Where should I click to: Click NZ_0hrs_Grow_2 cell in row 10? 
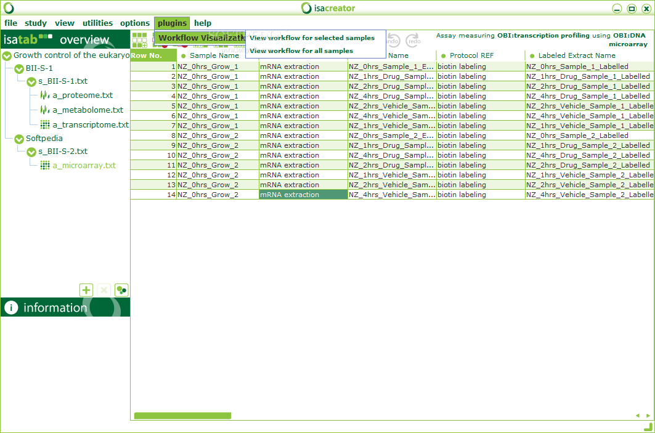(x=218, y=155)
